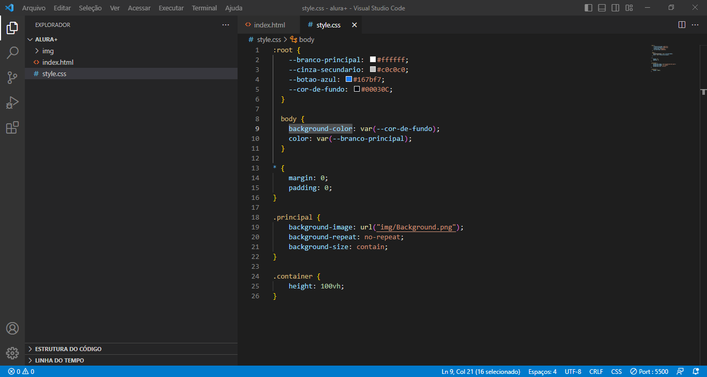This screenshot has width=707, height=377.
Task: Click the #00030C dark color swatch
Action: point(357,89)
